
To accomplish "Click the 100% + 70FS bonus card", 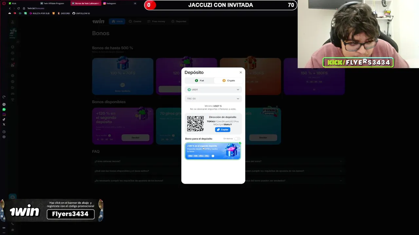I will pos(123,76).
